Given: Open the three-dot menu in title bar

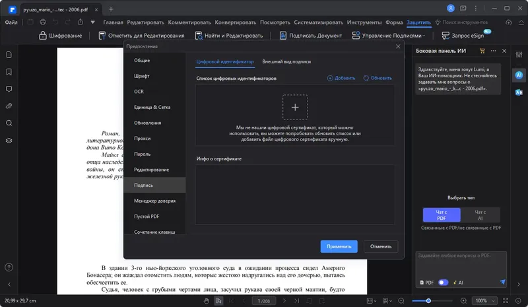Looking at the screenshot, I should 475,8.
